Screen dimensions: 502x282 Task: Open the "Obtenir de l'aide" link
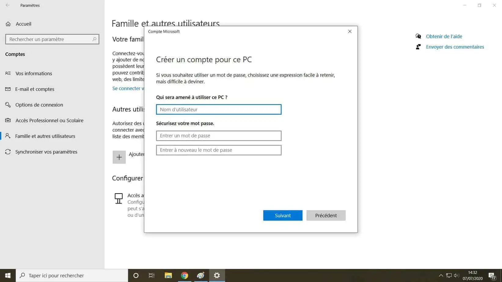coord(444,36)
